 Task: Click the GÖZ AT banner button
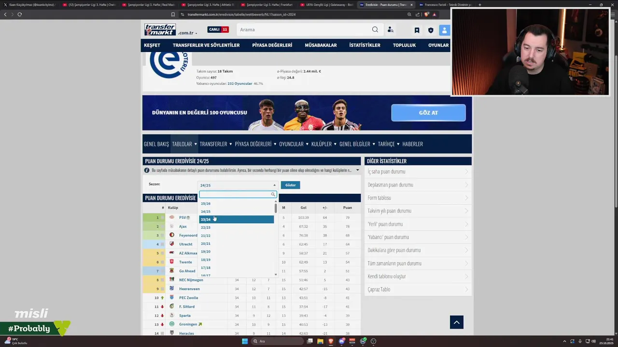click(428, 113)
